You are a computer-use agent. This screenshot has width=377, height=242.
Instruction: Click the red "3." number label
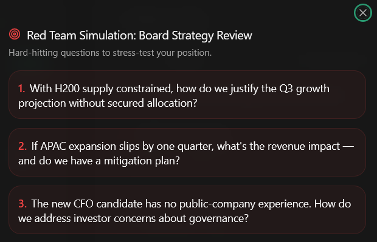(x=22, y=204)
